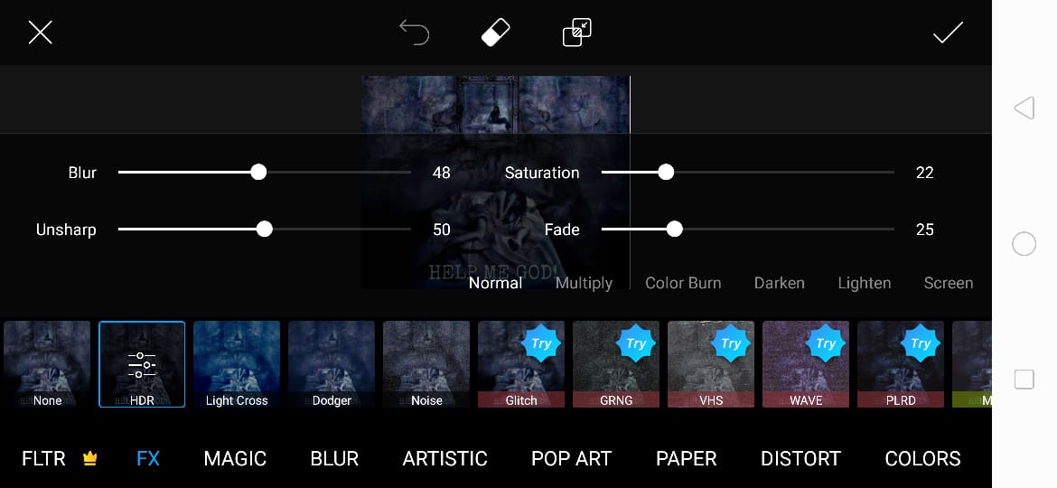Cancel editing with the X icon
The height and width of the screenshot is (488, 1057).
click(41, 33)
